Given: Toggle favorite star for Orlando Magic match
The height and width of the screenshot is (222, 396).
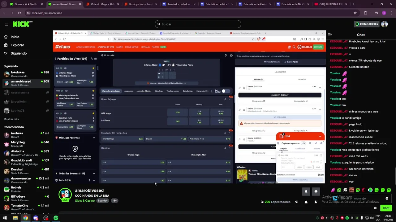Looking at the screenshot, I should (x=93, y=68).
